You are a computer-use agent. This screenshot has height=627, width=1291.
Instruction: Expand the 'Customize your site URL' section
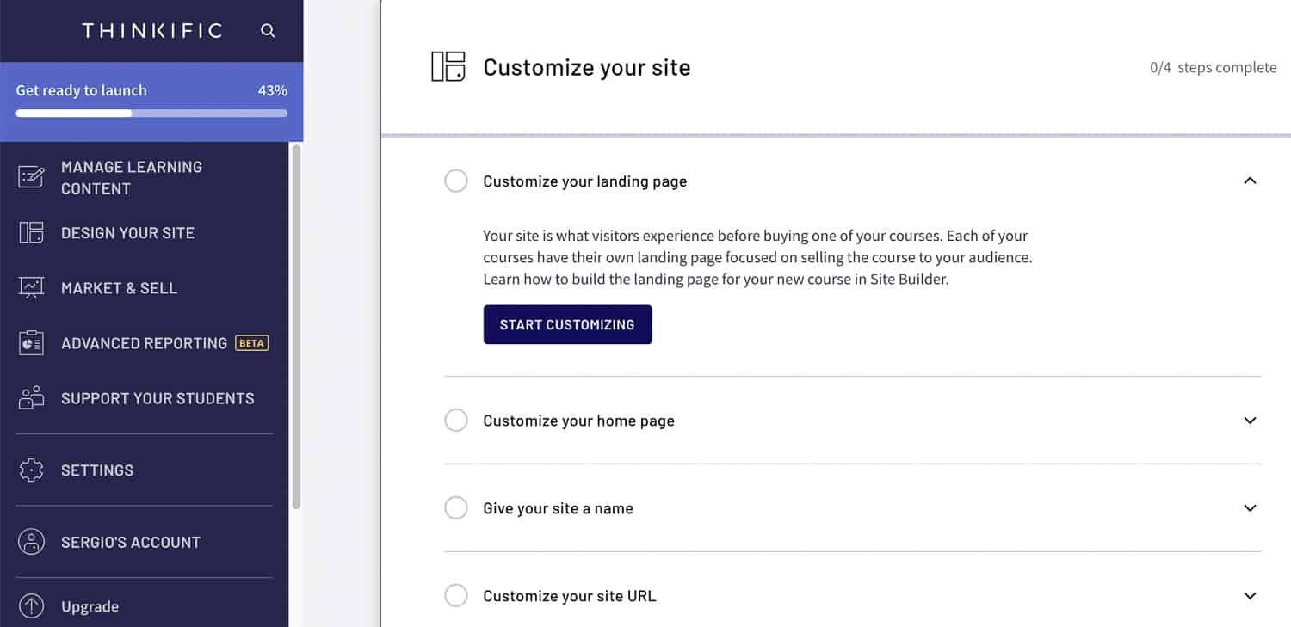tap(1250, 595)
